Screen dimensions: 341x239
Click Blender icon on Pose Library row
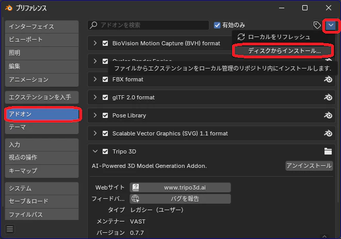pos(328,115)
